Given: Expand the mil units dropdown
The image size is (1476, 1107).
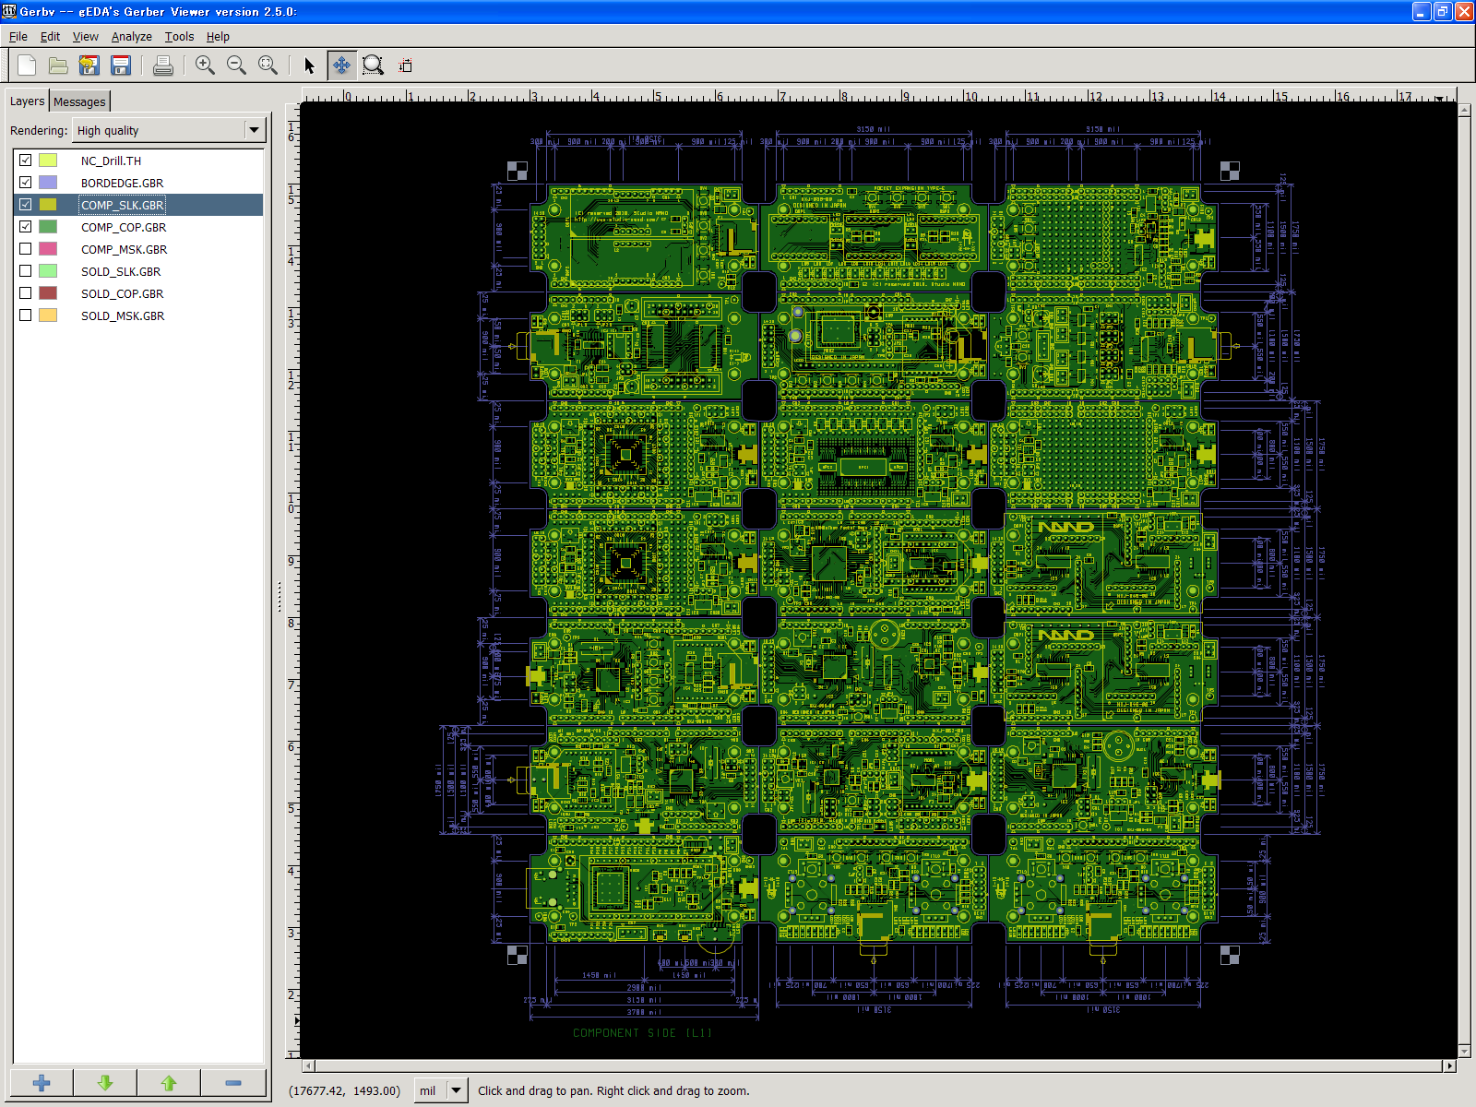Looking at the screenshot, I should coord(455,1090).
